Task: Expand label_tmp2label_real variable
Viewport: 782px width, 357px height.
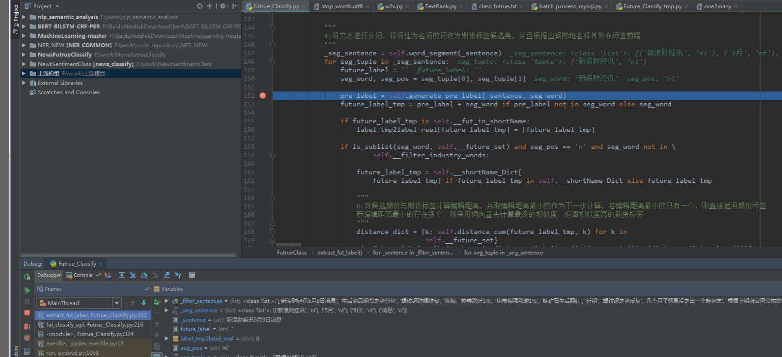Action: [x=166, y=338]
